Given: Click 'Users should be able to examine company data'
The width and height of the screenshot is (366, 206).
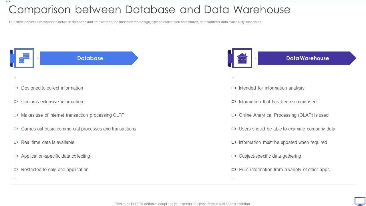Looking at the screenshot, I should (x=287, y=129).
